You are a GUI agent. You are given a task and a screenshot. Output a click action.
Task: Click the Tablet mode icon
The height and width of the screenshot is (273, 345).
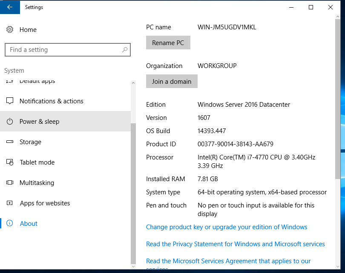[x=10, y=162]
